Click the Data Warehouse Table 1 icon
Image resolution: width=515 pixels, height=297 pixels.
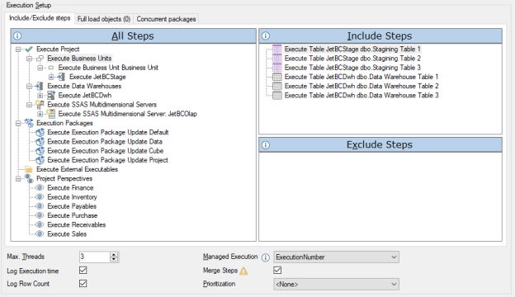click(x=277, y=77)
